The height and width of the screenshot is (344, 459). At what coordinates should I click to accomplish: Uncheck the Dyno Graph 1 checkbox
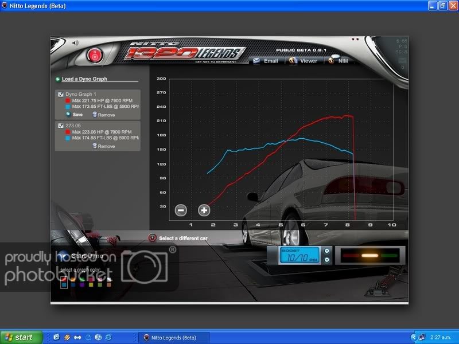point(61,94)
